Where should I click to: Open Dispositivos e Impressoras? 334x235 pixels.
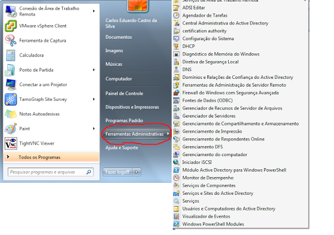pyautogui.click(x=132, y=107)
